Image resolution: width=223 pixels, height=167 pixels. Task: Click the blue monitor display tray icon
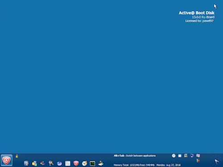(x=192, y=156)
